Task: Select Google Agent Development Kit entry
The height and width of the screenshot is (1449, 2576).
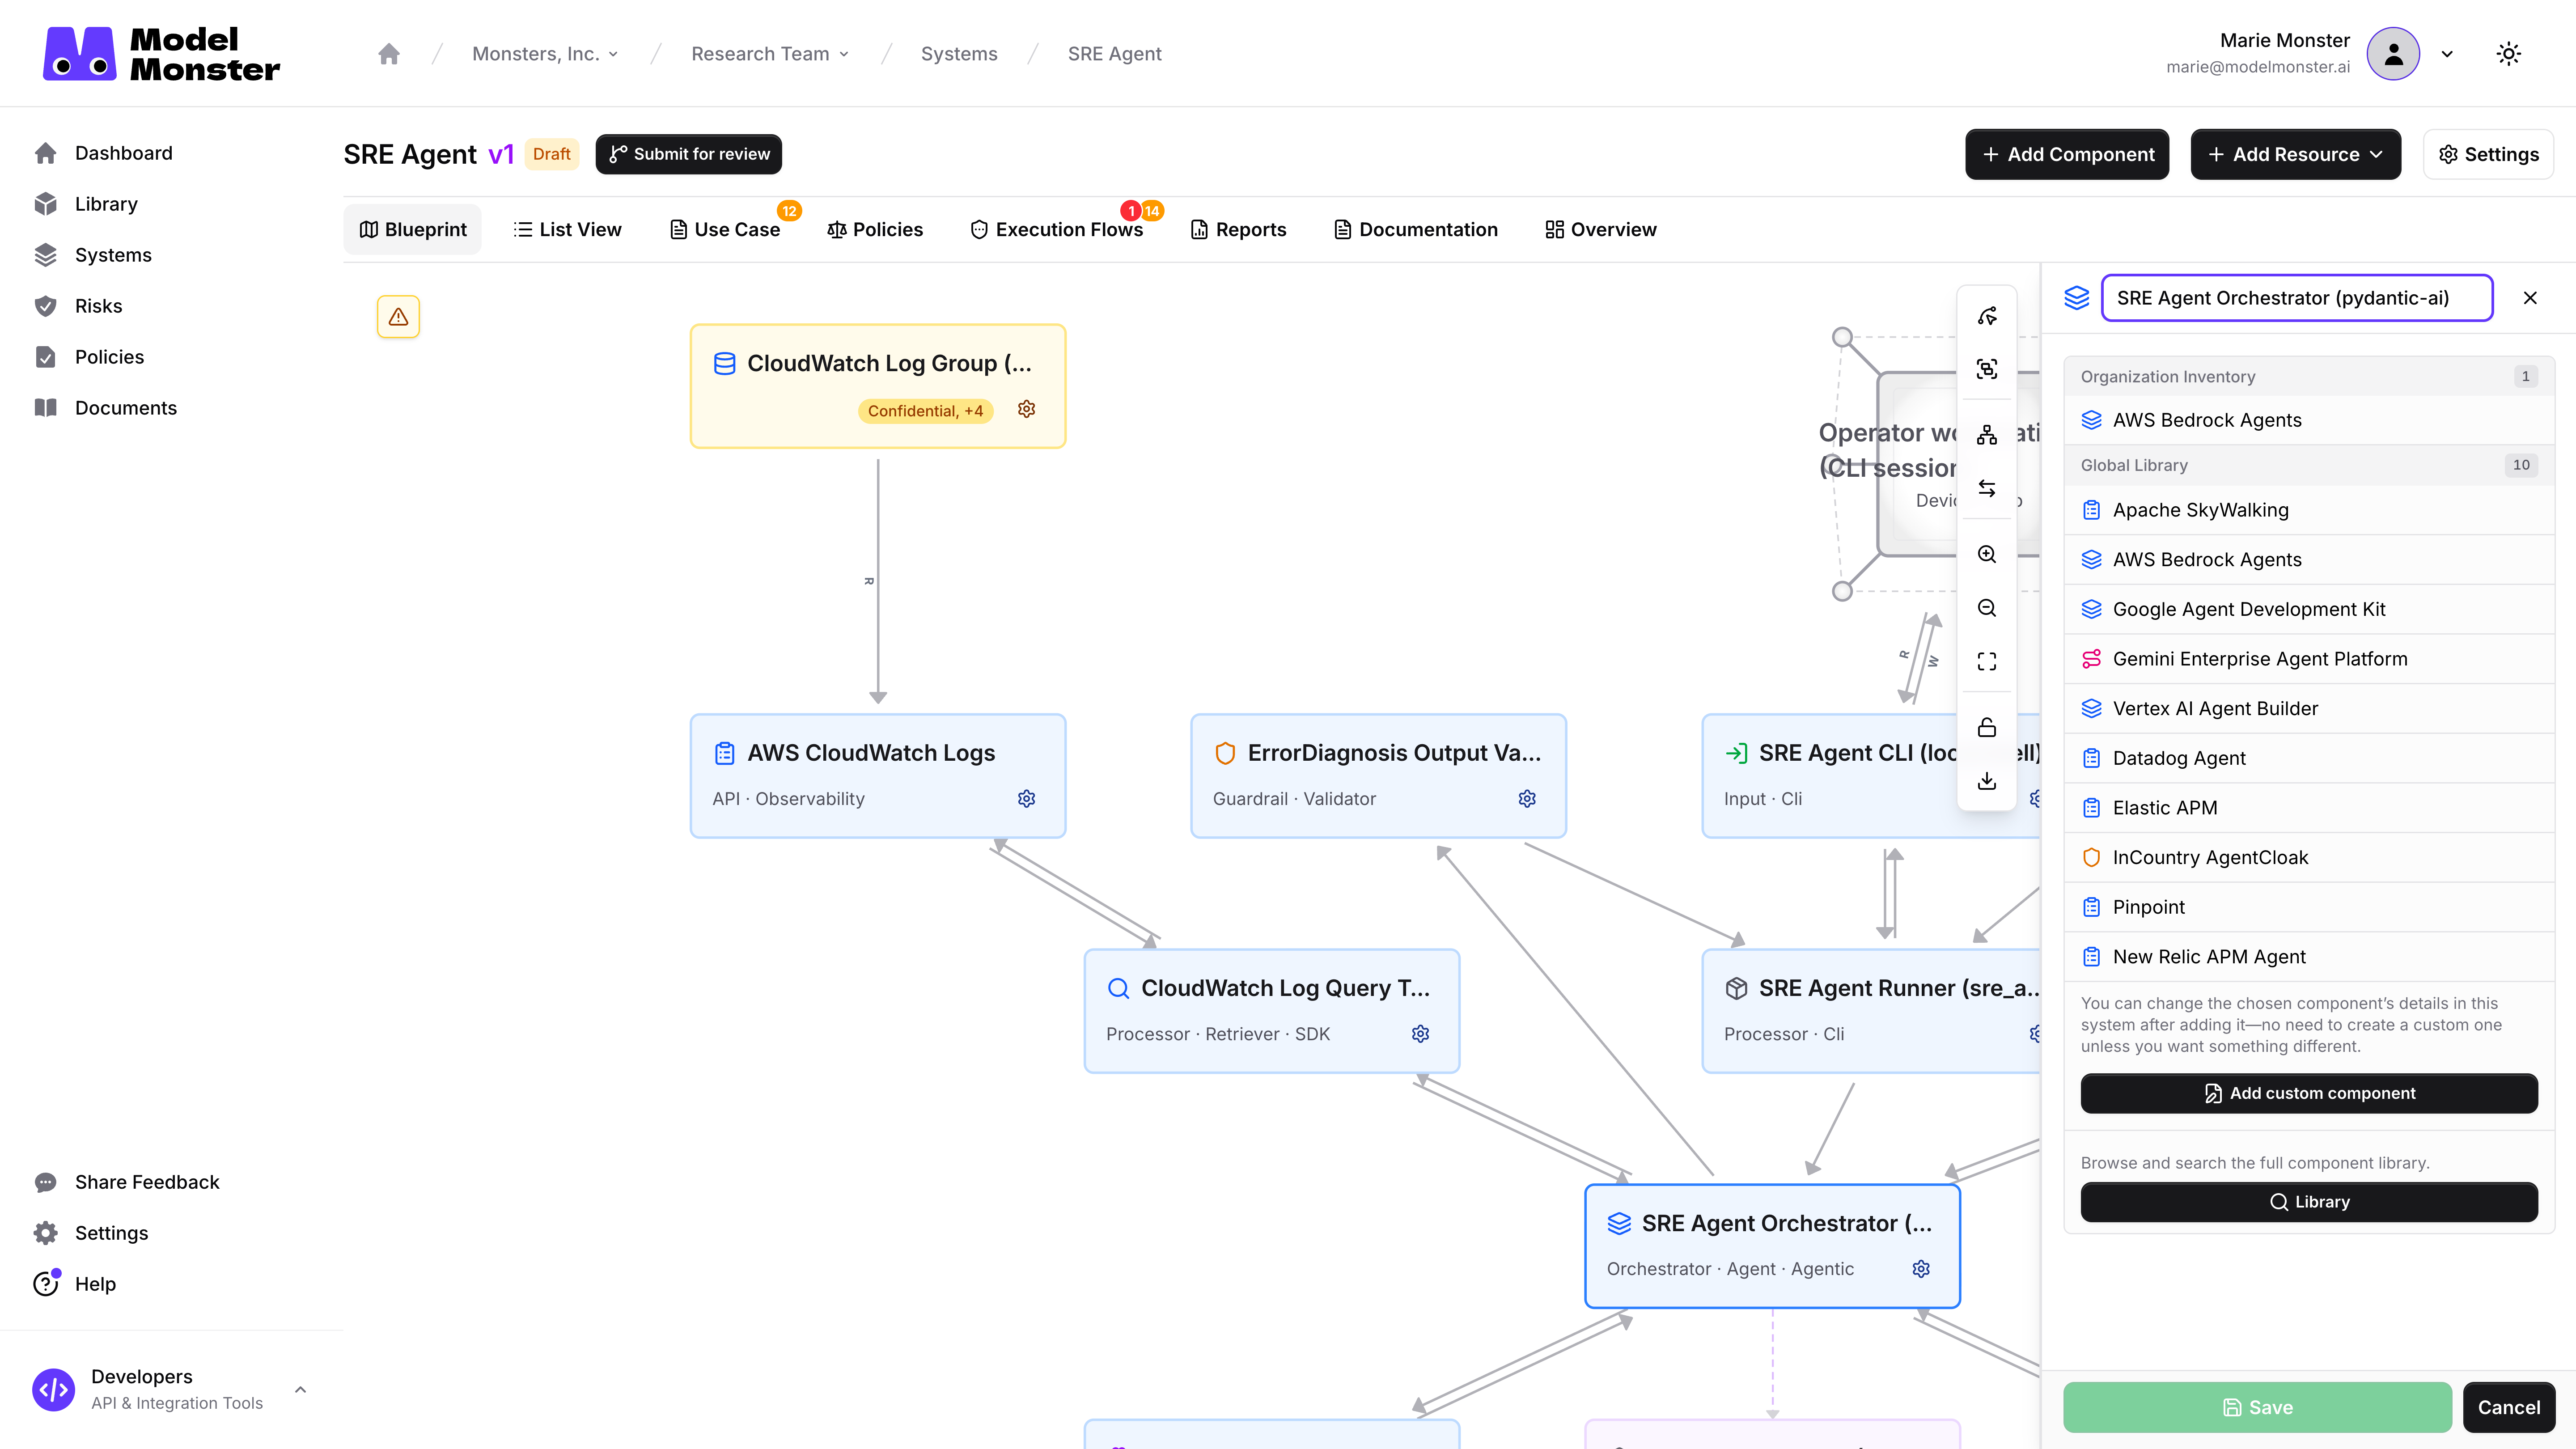Action: [2309, 609]
